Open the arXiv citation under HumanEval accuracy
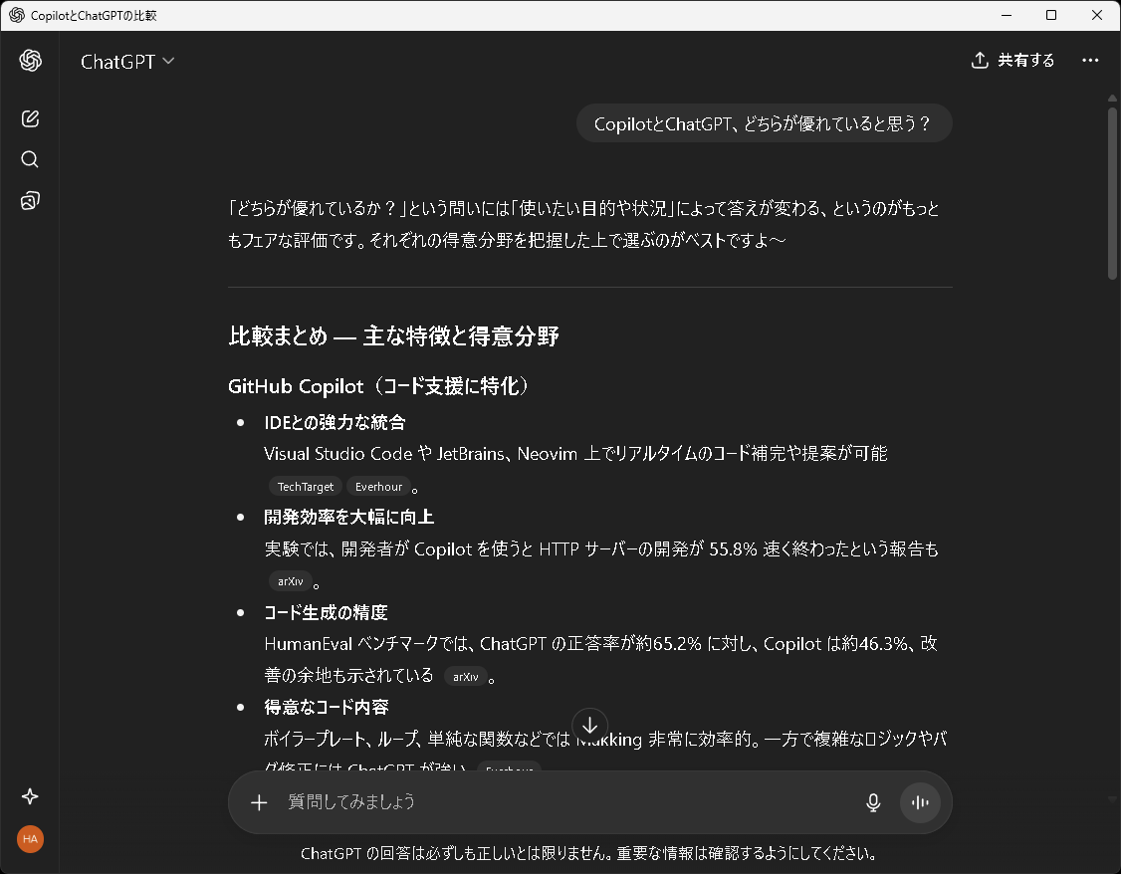This screenshot has height=874, width=1121. click(x=466, y=676)
